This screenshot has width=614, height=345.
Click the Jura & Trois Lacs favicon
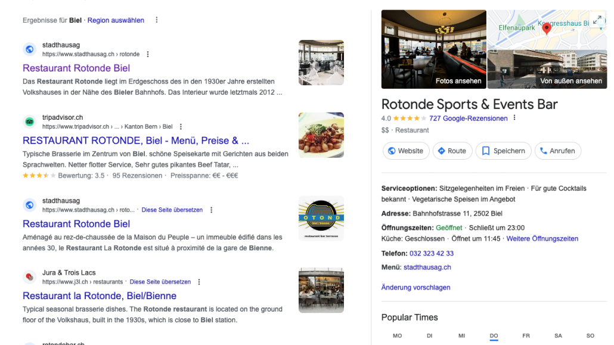pyautogui.click(x=29, y=277)
